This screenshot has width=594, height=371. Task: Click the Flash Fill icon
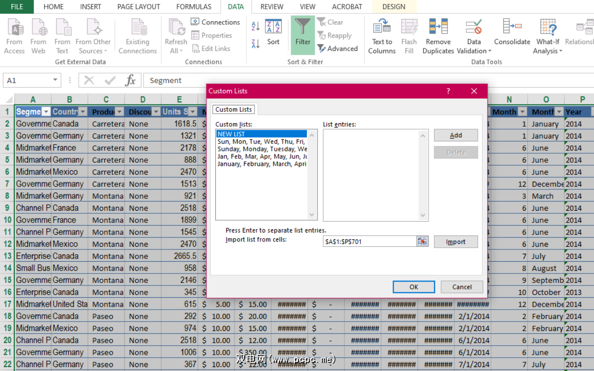pos(409,27)
